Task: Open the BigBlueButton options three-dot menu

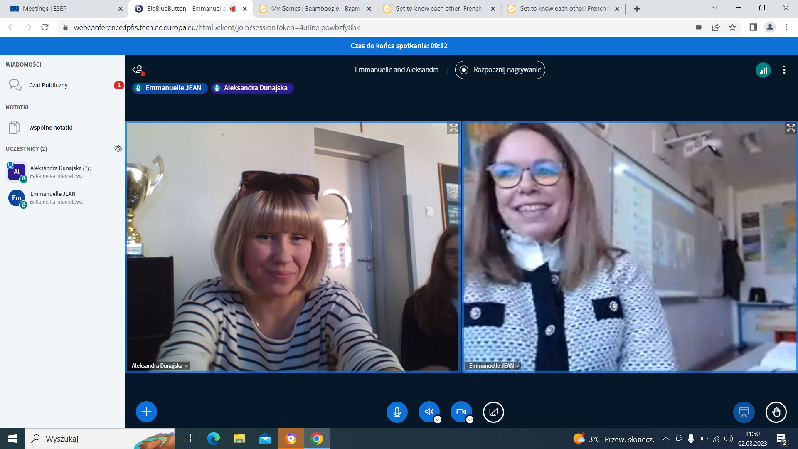Action: 784,70
